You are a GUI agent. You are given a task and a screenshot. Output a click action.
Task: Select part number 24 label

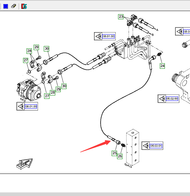pos(162,66)
